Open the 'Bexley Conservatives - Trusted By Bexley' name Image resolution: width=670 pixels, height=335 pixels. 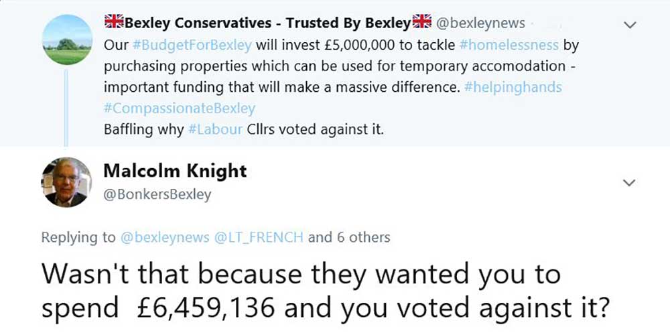click(x=267, y=23)
